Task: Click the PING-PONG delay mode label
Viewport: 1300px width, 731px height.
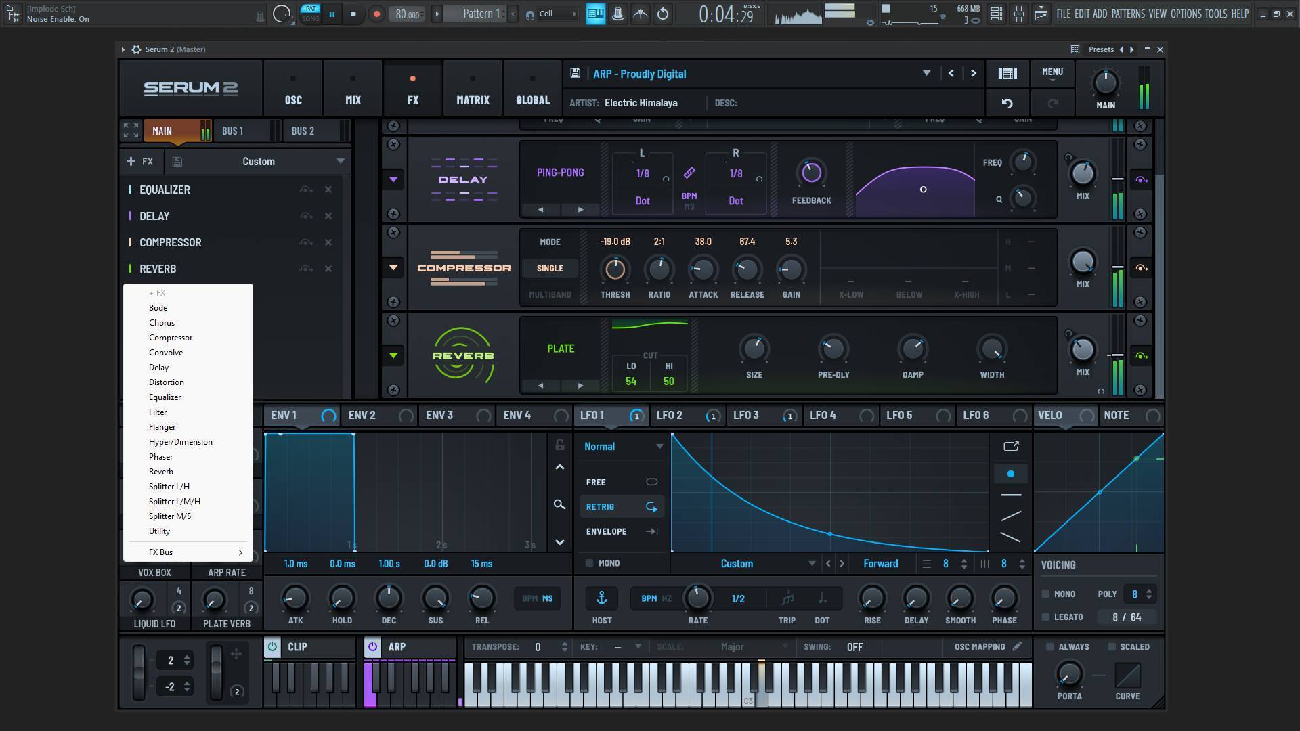Action: [x=560, y=173]
